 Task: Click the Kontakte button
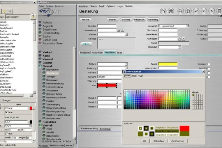pos(126,20)
